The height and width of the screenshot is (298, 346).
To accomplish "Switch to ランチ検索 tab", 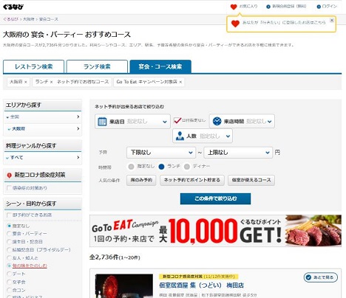I will (x=97, y=66).
